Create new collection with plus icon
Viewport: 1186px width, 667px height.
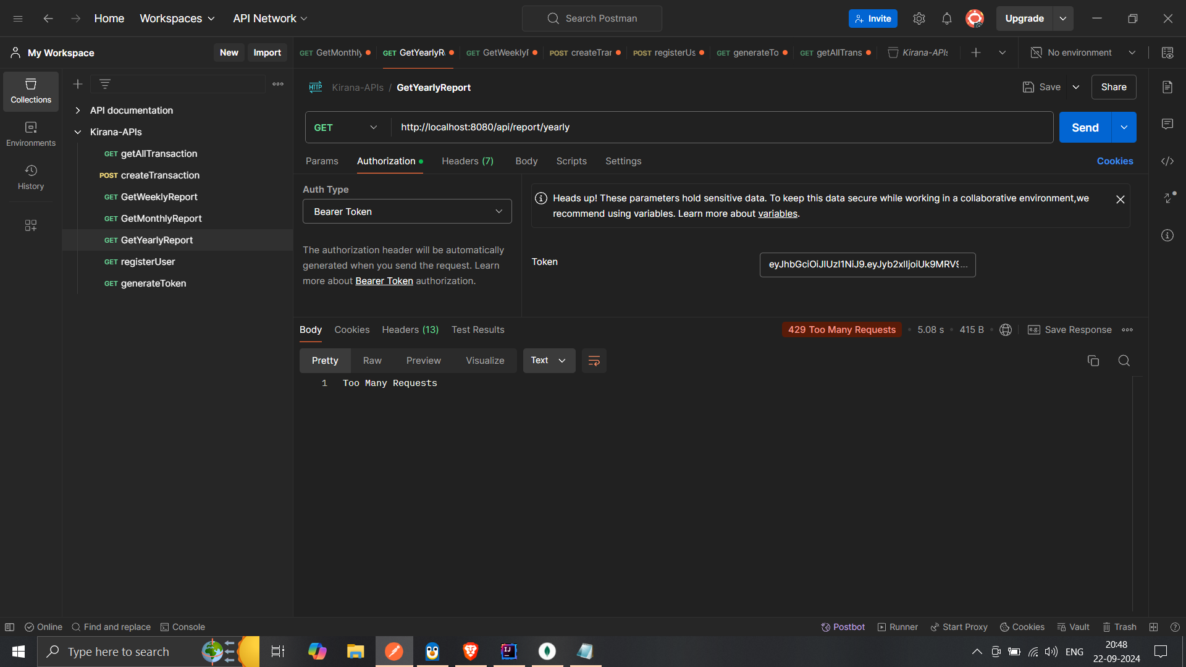coord(78,84)
